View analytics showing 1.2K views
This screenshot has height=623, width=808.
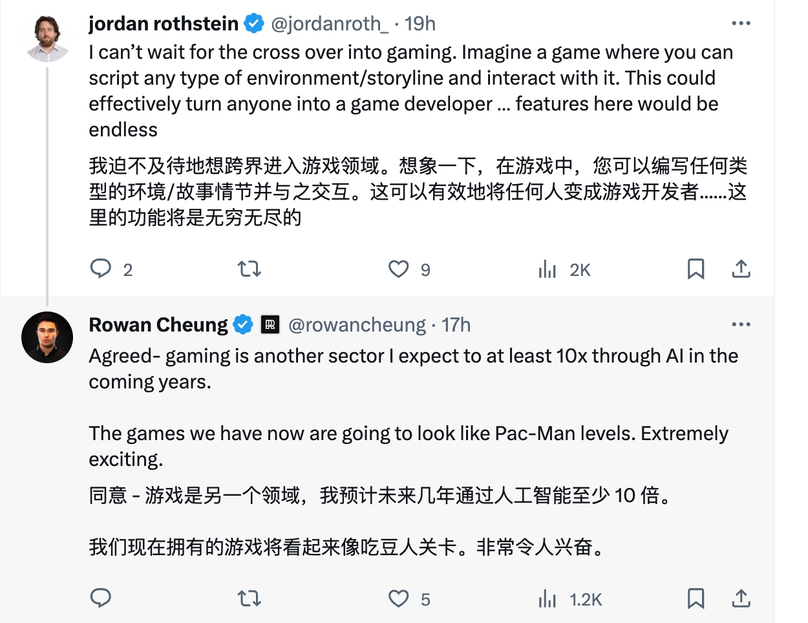[569, 599]
